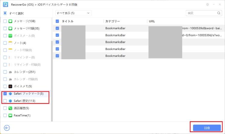
Task: Click the FaceTime camera icon
Action: coord(10,116)
